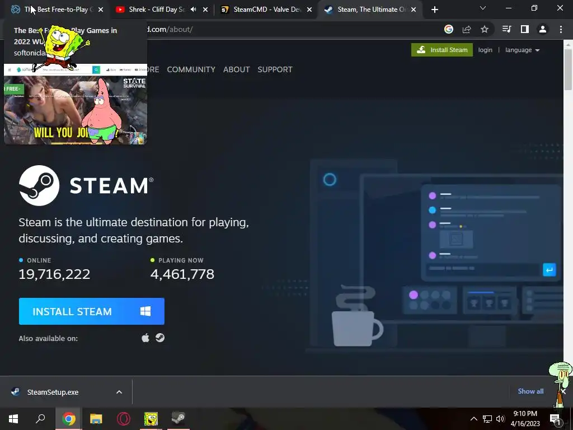The height and width of the screenshot is (430, 573).
Task: Open the SUPPORT menu item
Action: [275, 69]
